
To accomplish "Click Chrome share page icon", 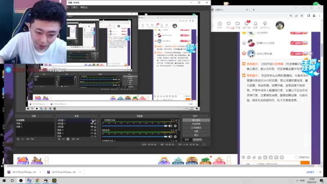I will coord(296,16).
